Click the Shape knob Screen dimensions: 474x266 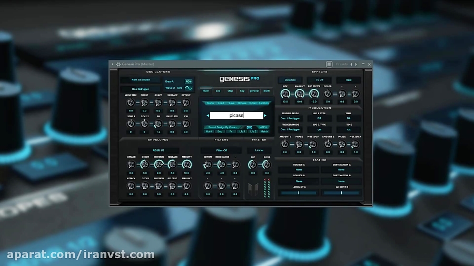point(158,103)
